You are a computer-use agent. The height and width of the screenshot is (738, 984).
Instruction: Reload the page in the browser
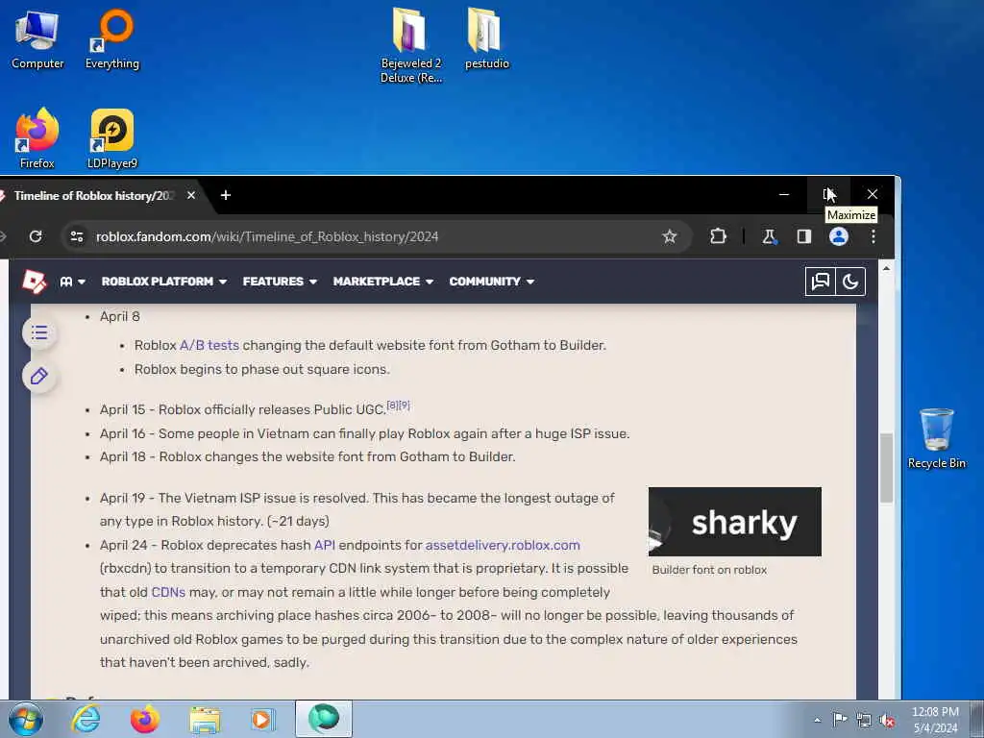[x=36, y=236]
